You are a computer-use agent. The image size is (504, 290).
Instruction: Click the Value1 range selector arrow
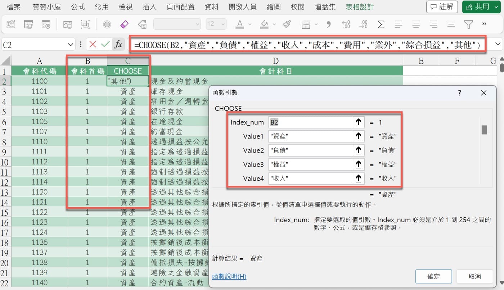358,136
